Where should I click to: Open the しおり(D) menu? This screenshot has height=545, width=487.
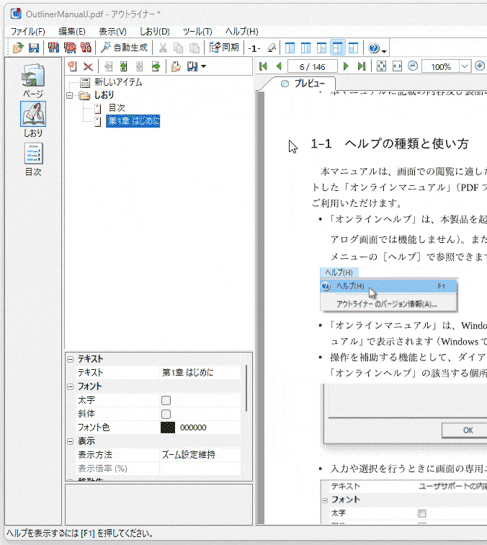(154, 31)
